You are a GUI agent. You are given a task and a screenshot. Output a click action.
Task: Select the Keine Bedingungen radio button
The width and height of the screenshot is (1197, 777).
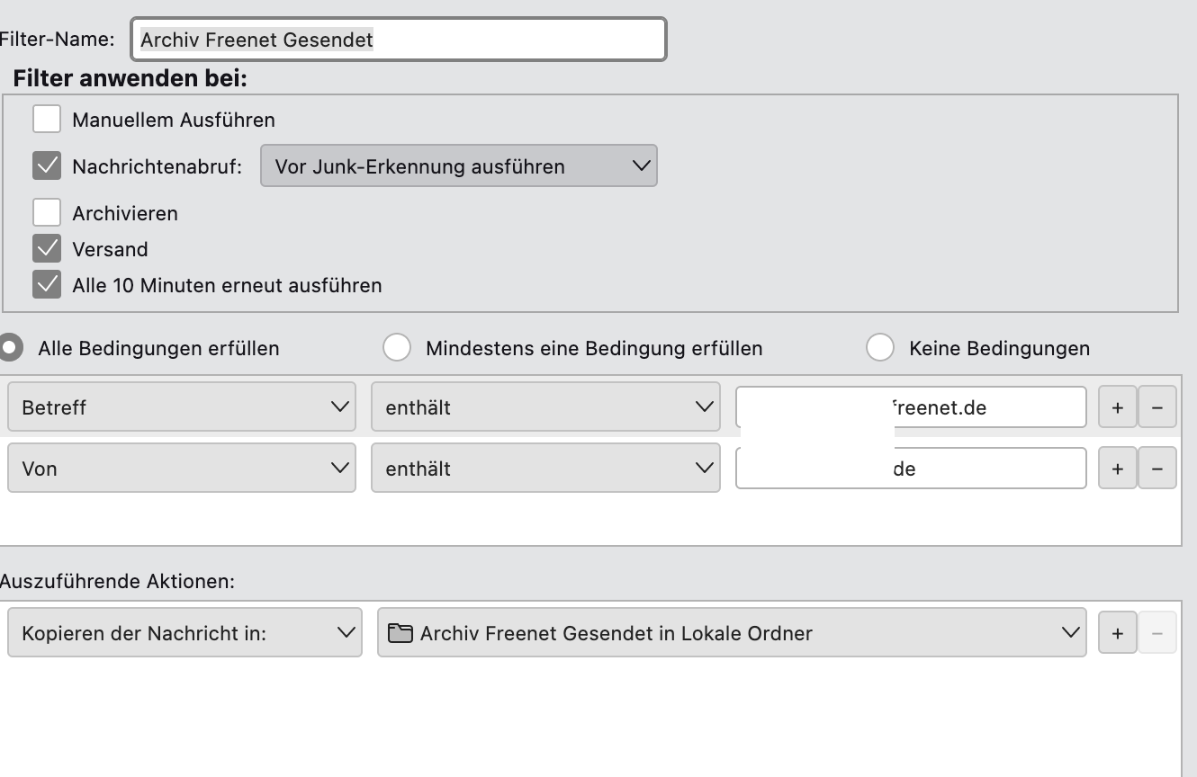pyautogui.click(x=879, y=348)
